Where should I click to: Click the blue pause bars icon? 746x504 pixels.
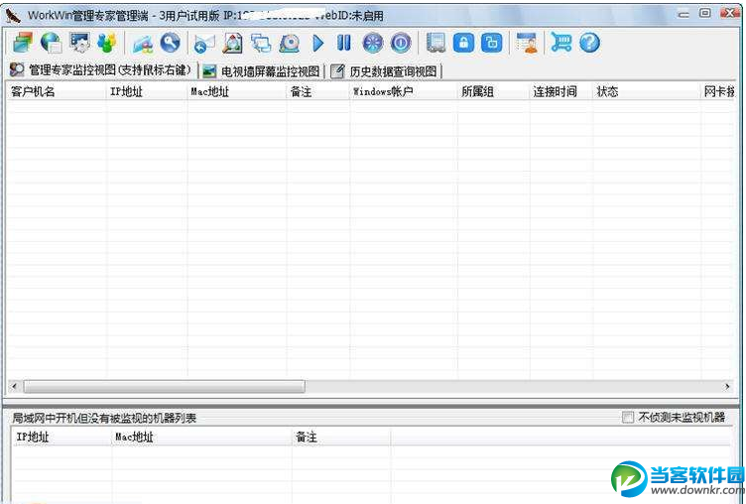coord(344,43)
